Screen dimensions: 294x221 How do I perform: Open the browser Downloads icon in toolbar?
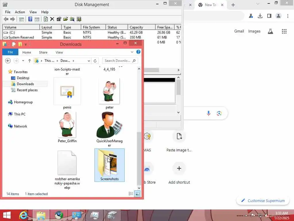coord(260,16)
